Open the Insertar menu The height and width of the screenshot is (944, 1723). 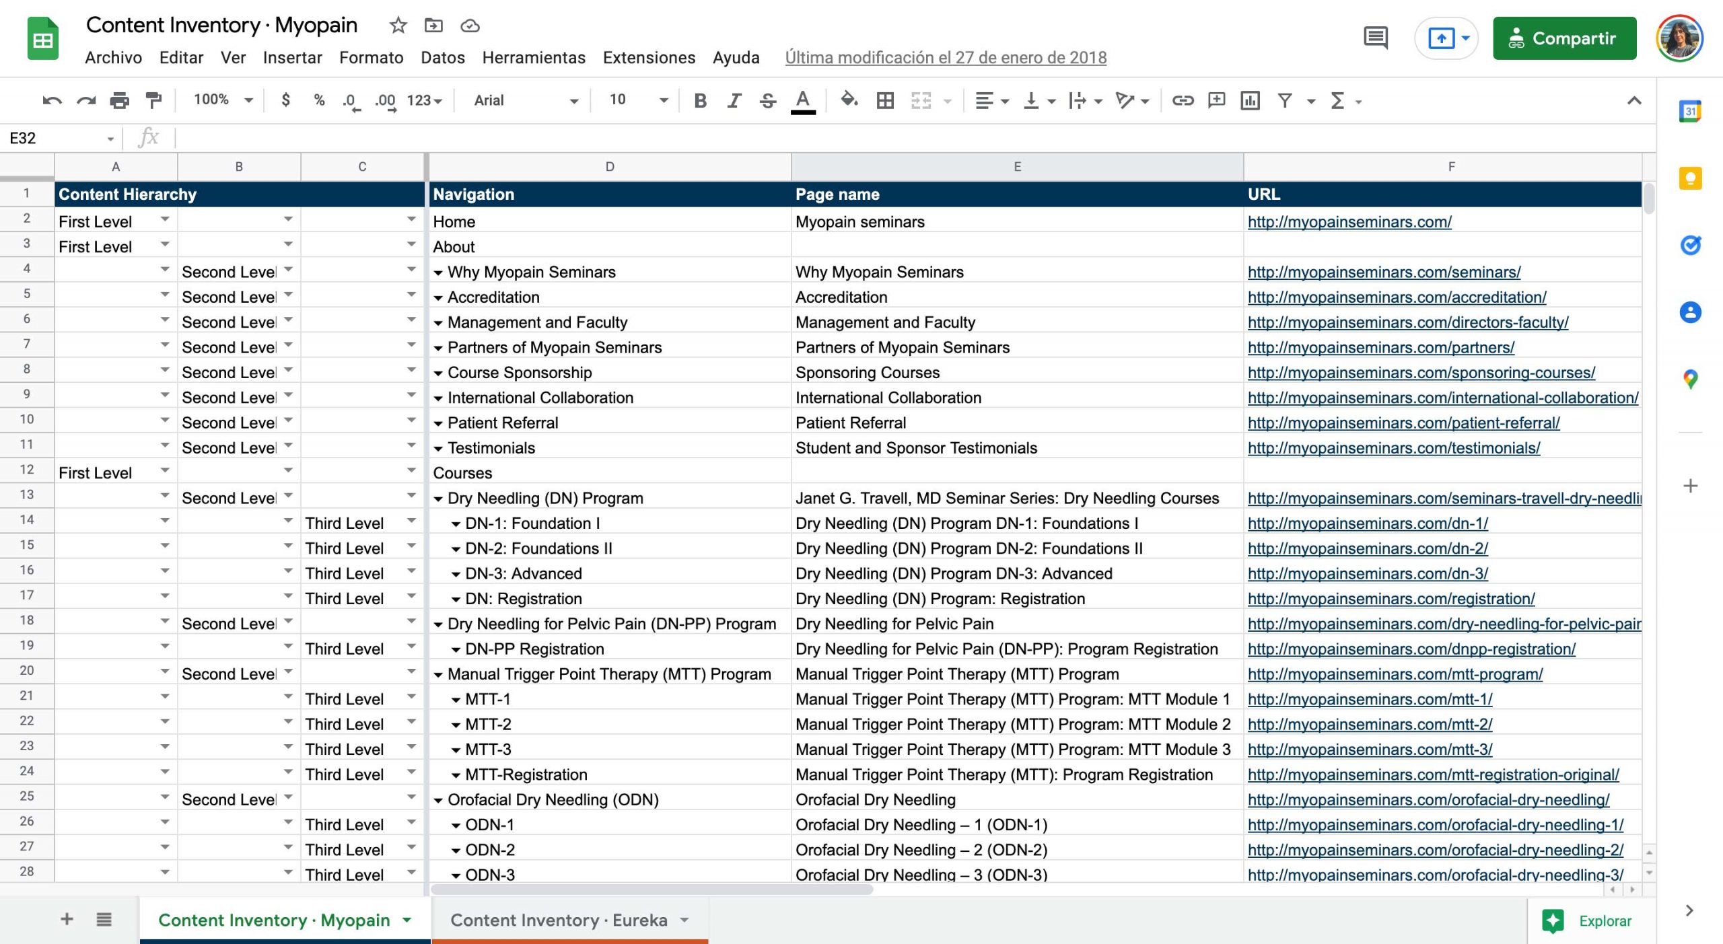pos(292,58)
